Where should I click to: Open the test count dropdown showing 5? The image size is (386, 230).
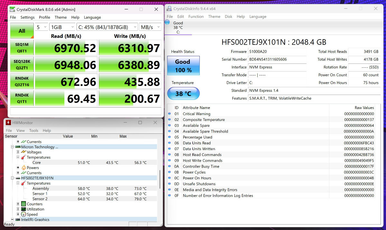pos(41,27)
